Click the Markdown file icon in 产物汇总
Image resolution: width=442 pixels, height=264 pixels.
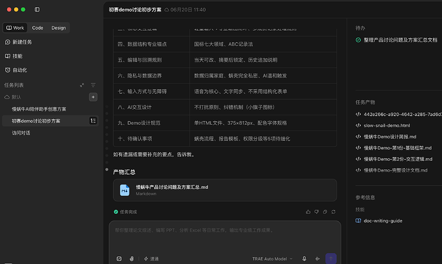point(125,190)
